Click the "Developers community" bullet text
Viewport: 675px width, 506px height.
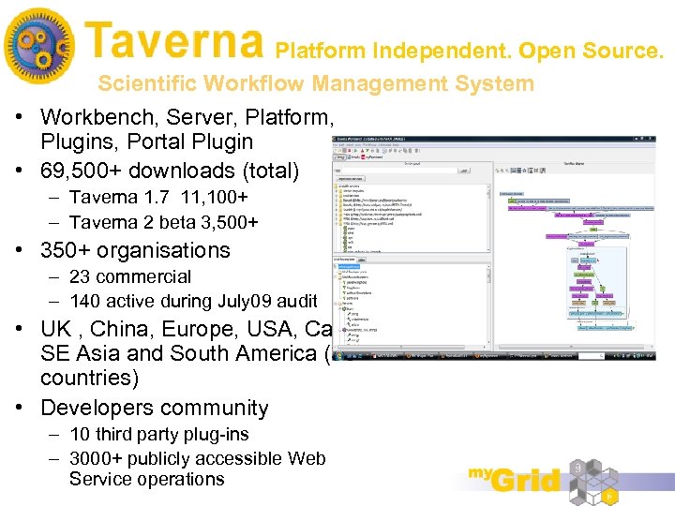coord(154,408)
